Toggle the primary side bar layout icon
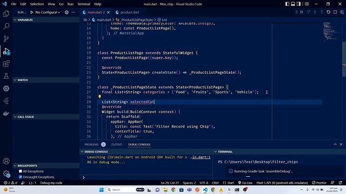346x194 pixels. [x=287, y=4]
